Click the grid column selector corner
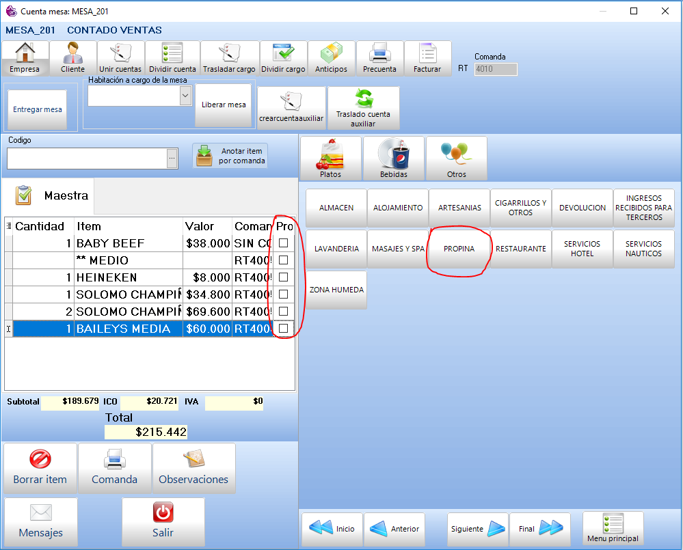The width and height of the screenshot is (683, 550). pyautogui.click(x=8, y=226)
